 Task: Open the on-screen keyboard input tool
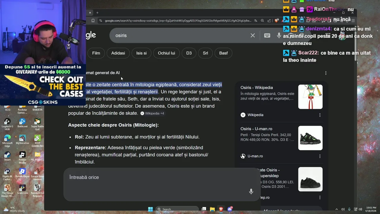tap(267, 35)
